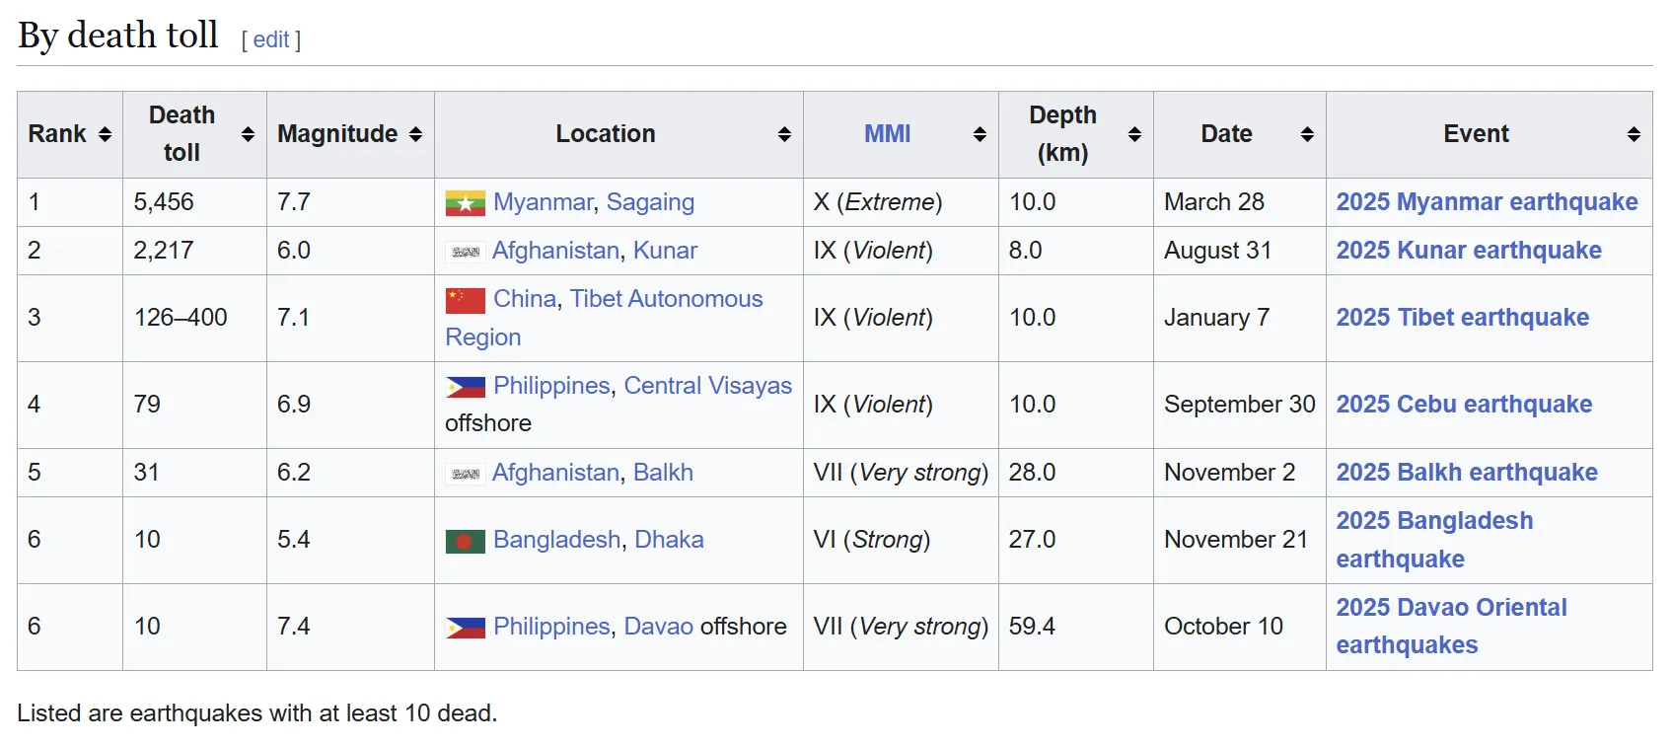Open the MMI header link
The height and width of the screenshot is (747, 1672).
(887, 134)
